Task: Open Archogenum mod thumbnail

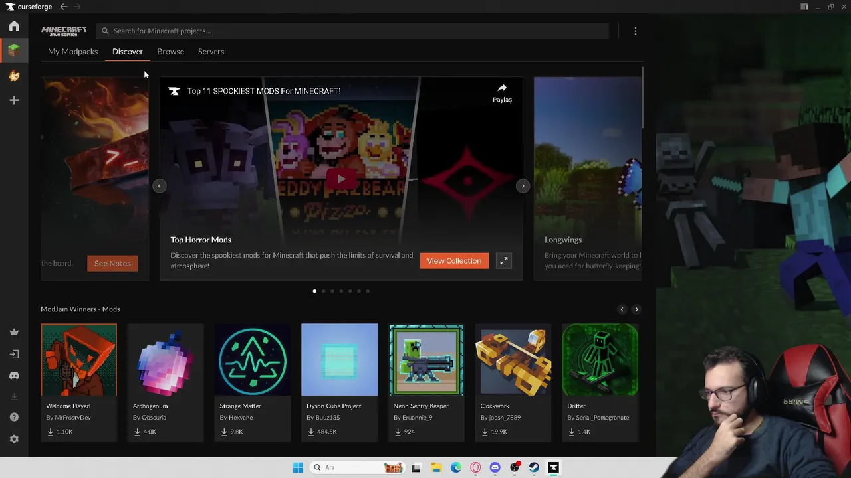Action: click(166, 360)
